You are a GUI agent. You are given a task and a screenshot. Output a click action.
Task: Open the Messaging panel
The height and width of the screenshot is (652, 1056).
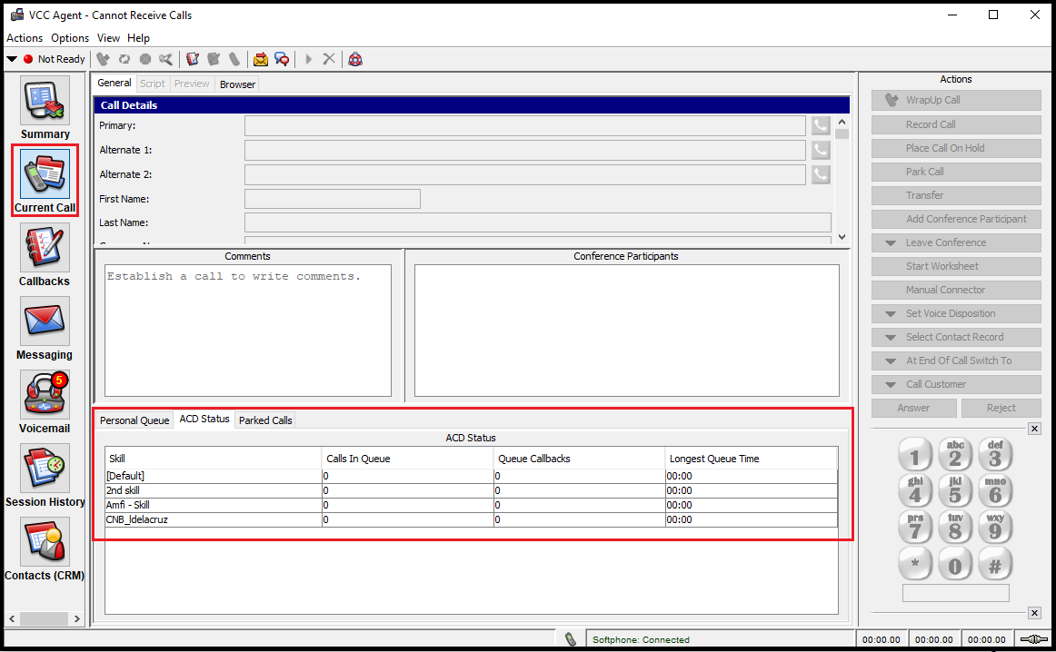point(45,321)
